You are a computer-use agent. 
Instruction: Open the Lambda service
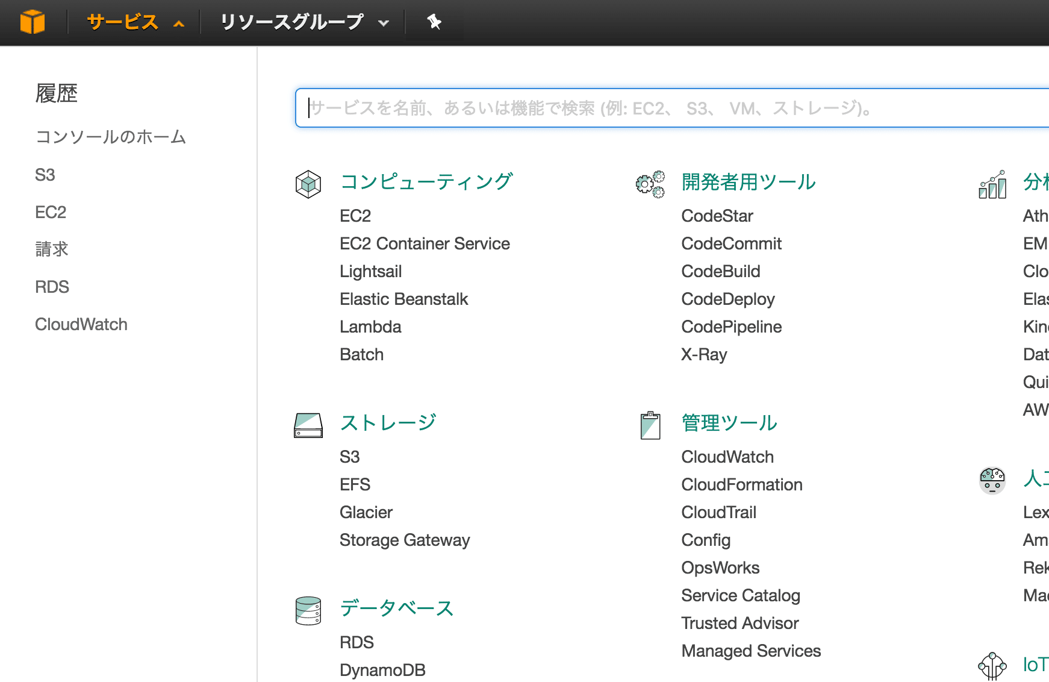pos(370,327)
